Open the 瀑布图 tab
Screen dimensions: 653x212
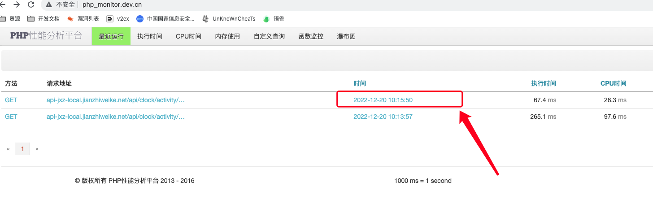click(x=346, y=36)
